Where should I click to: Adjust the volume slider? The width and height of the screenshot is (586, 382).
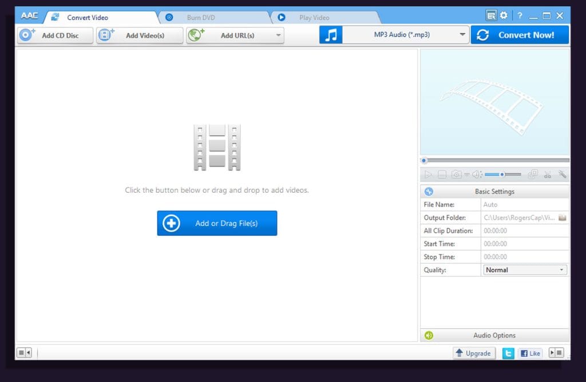coord(503,174)
